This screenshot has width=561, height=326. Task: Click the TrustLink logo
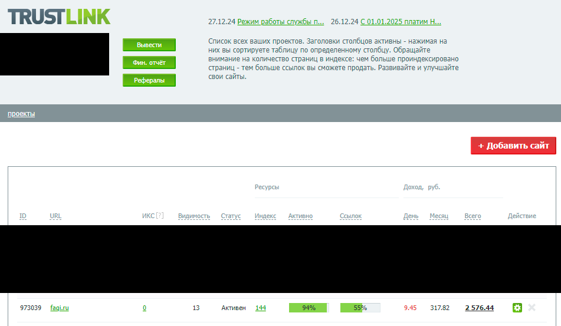(59, 17)
